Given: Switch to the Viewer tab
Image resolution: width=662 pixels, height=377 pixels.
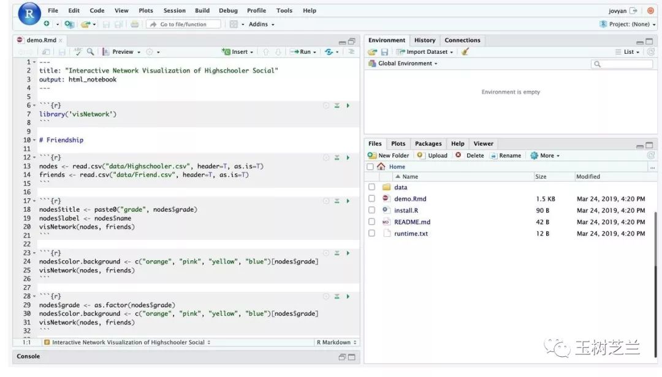Looking at the screenshot, I should click(483, 144).
